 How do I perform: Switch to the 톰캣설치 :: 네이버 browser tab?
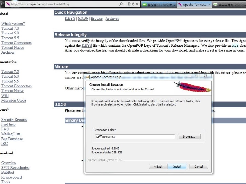point(159,5)
